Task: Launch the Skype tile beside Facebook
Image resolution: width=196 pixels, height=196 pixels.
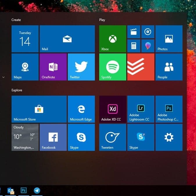Action: coord(81,137)
